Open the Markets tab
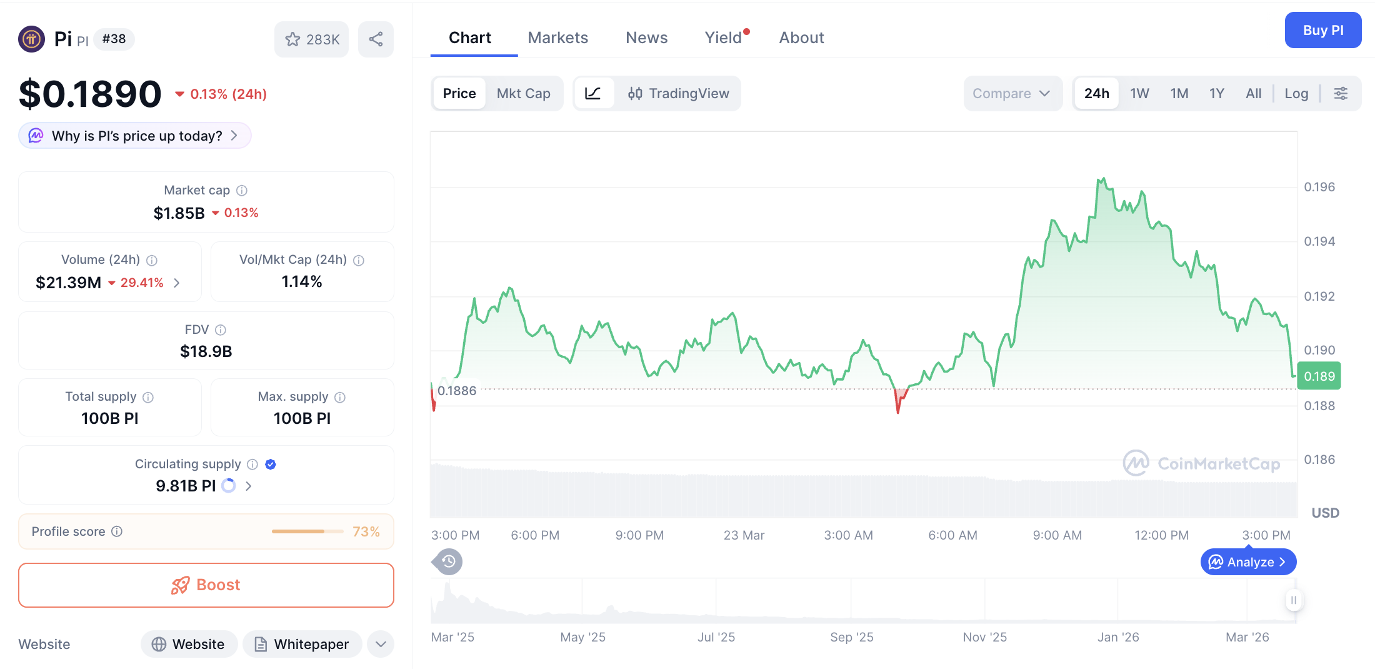The image size is (1375, 669). (x=558, y=38)
